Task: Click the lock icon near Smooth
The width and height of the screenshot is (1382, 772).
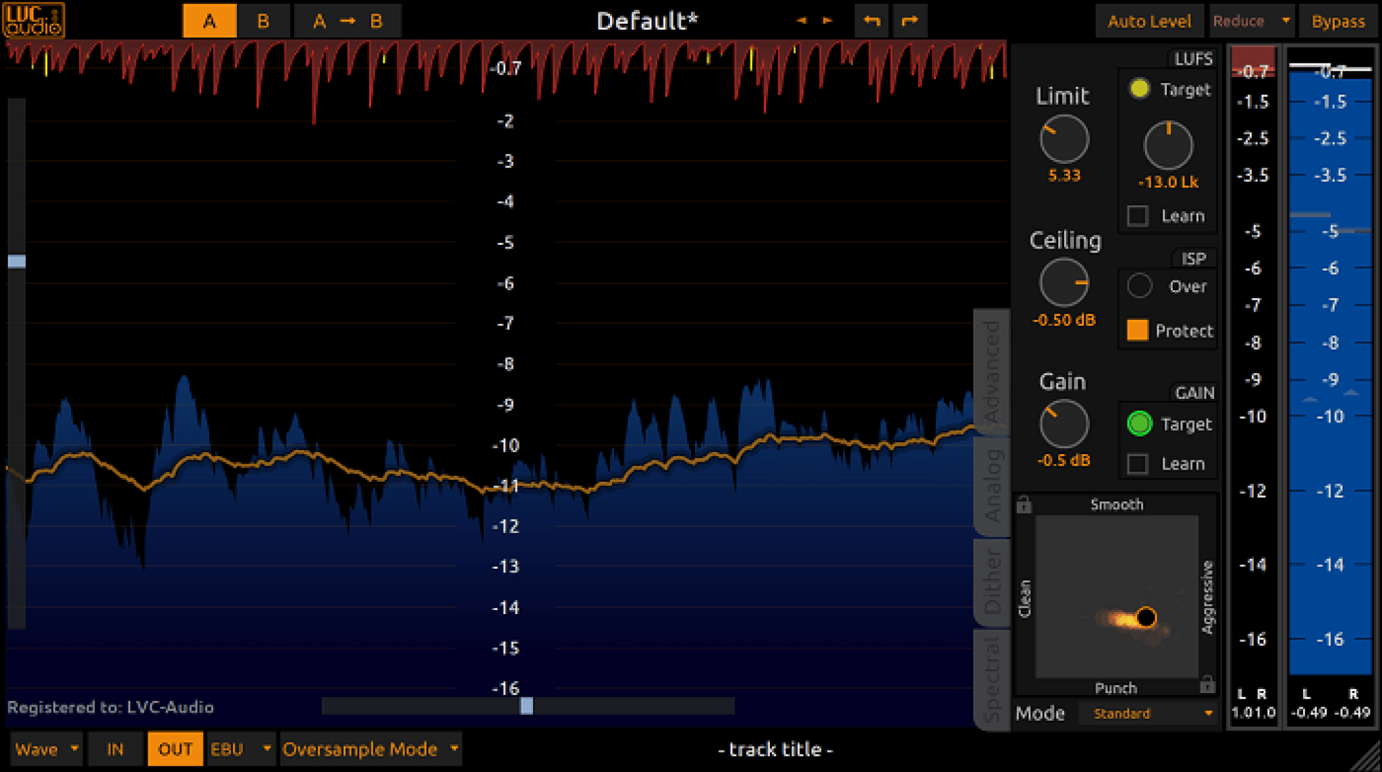Action: tap(1024, 504)
